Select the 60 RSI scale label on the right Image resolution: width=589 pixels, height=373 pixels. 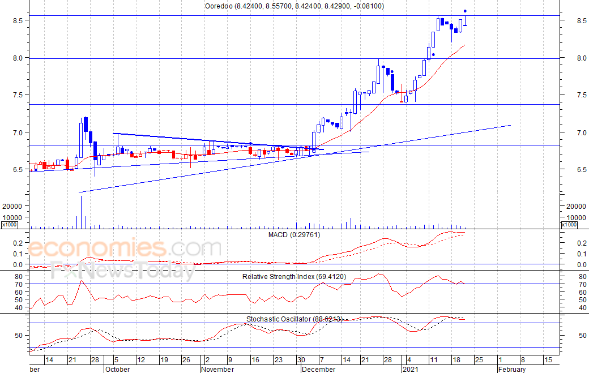tap(583, 292)
